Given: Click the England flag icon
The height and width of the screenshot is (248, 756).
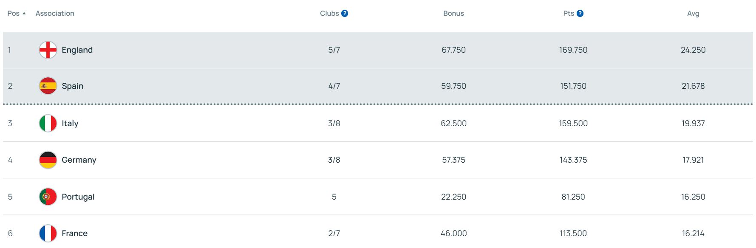Looking at the screenshot, I should click(48, 50).
